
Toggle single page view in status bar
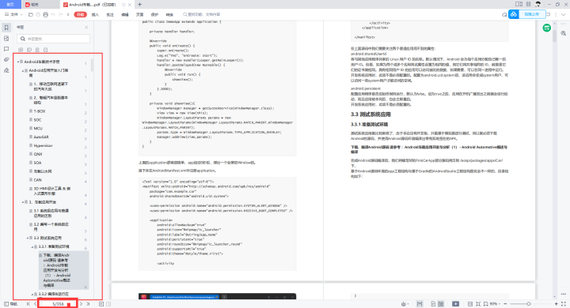433,304
